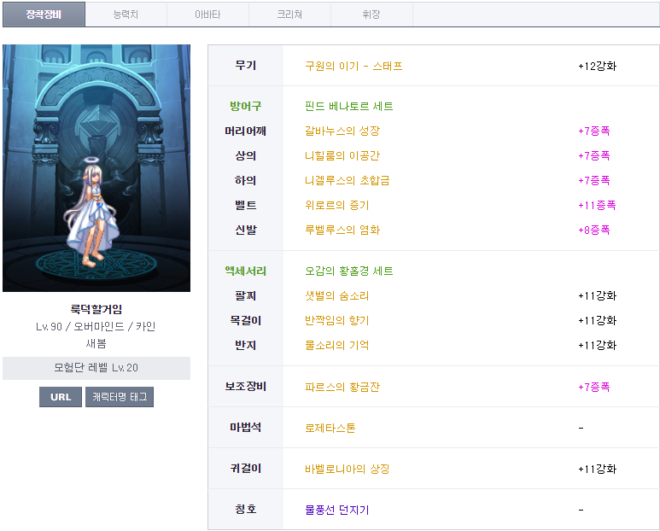Screen dimensions: 660x531
Task: Click the 신발 slot label
Action: (245, 230)
